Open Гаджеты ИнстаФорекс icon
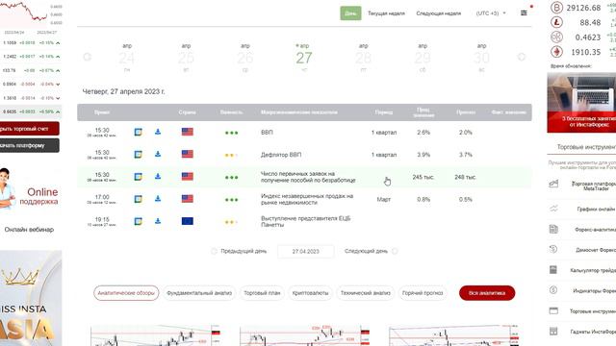 click(x=553, y=331)
